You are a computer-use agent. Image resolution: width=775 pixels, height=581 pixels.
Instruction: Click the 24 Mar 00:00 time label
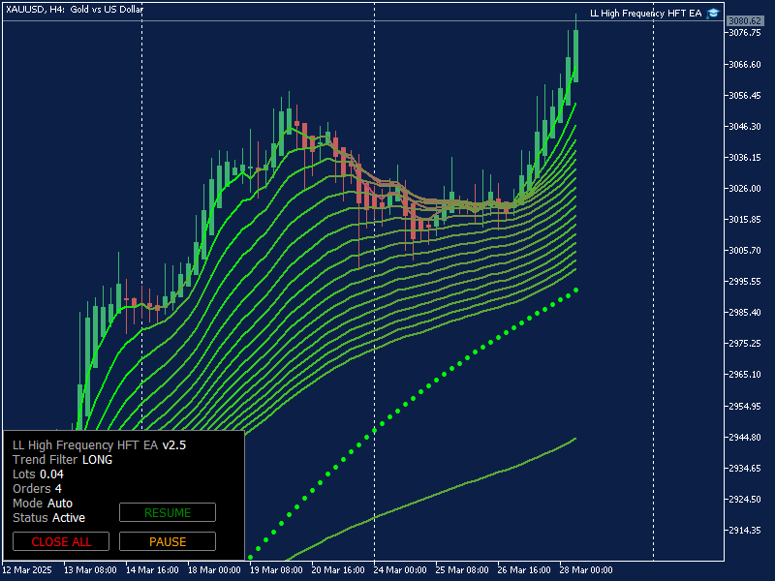tap(400, 569)
